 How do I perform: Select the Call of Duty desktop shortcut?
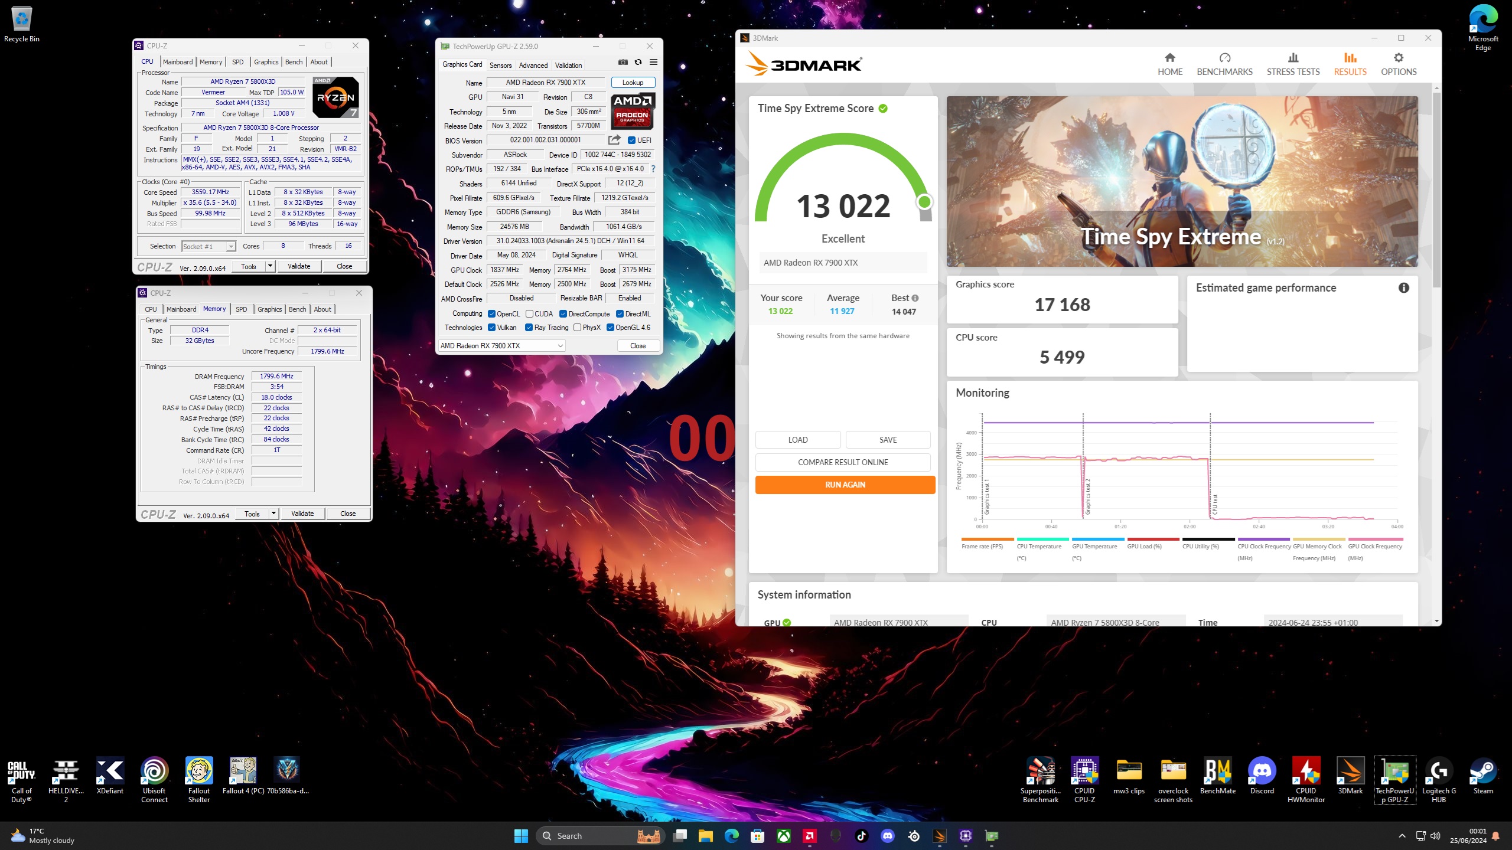22,780
